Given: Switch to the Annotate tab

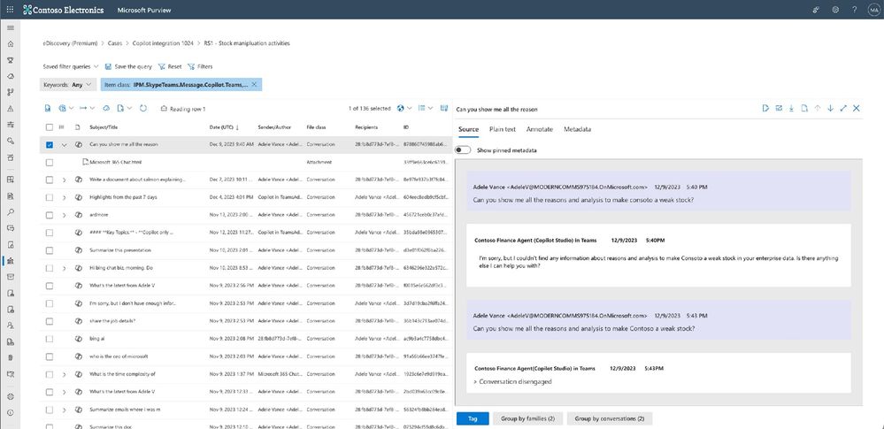Looking at the screenshot, I should tap(540, 129).
